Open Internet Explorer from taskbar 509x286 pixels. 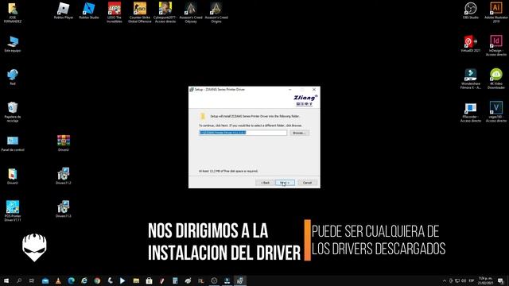(x=84, y=280)
